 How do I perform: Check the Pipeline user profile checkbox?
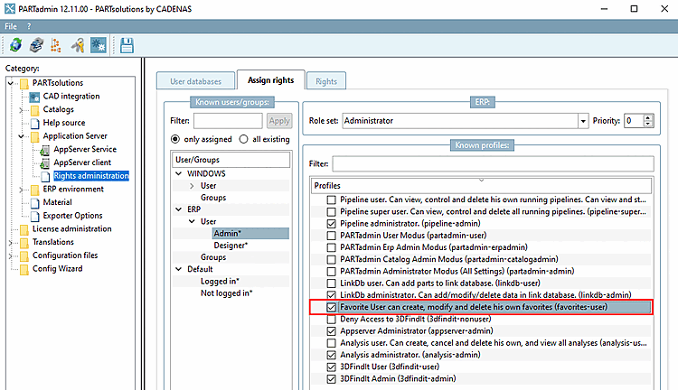pyautogui.click(x=331, y=200)
